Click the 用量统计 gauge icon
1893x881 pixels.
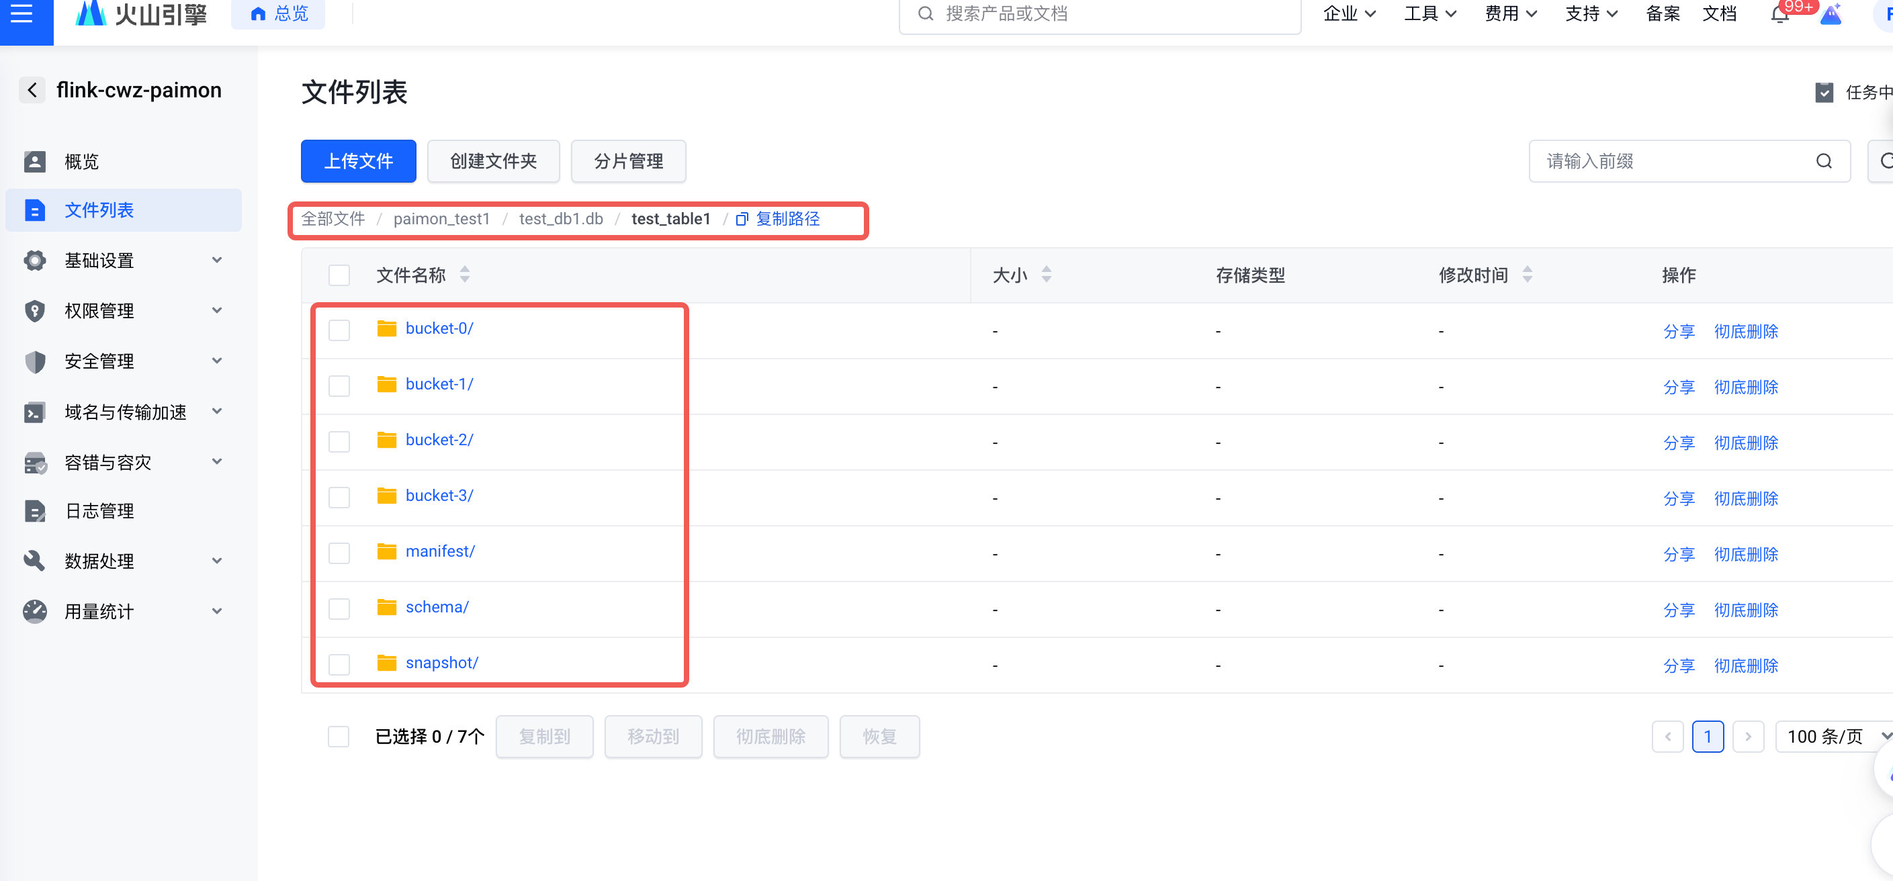(34, 611)
